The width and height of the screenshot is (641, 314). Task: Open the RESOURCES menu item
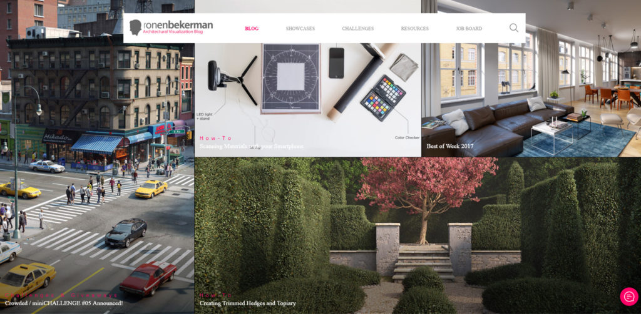coord(414,29)
